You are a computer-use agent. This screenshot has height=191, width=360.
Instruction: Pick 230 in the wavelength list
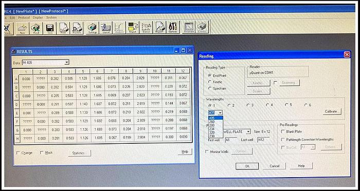pyautogui.click(x=215, y=136)
